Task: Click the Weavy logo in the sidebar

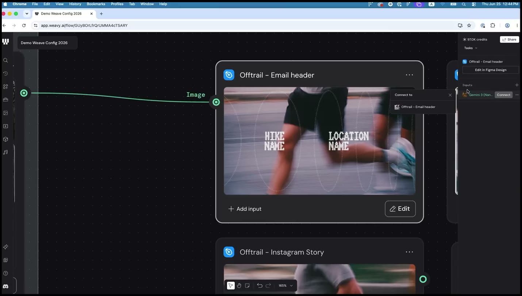Action: [5, 42]
